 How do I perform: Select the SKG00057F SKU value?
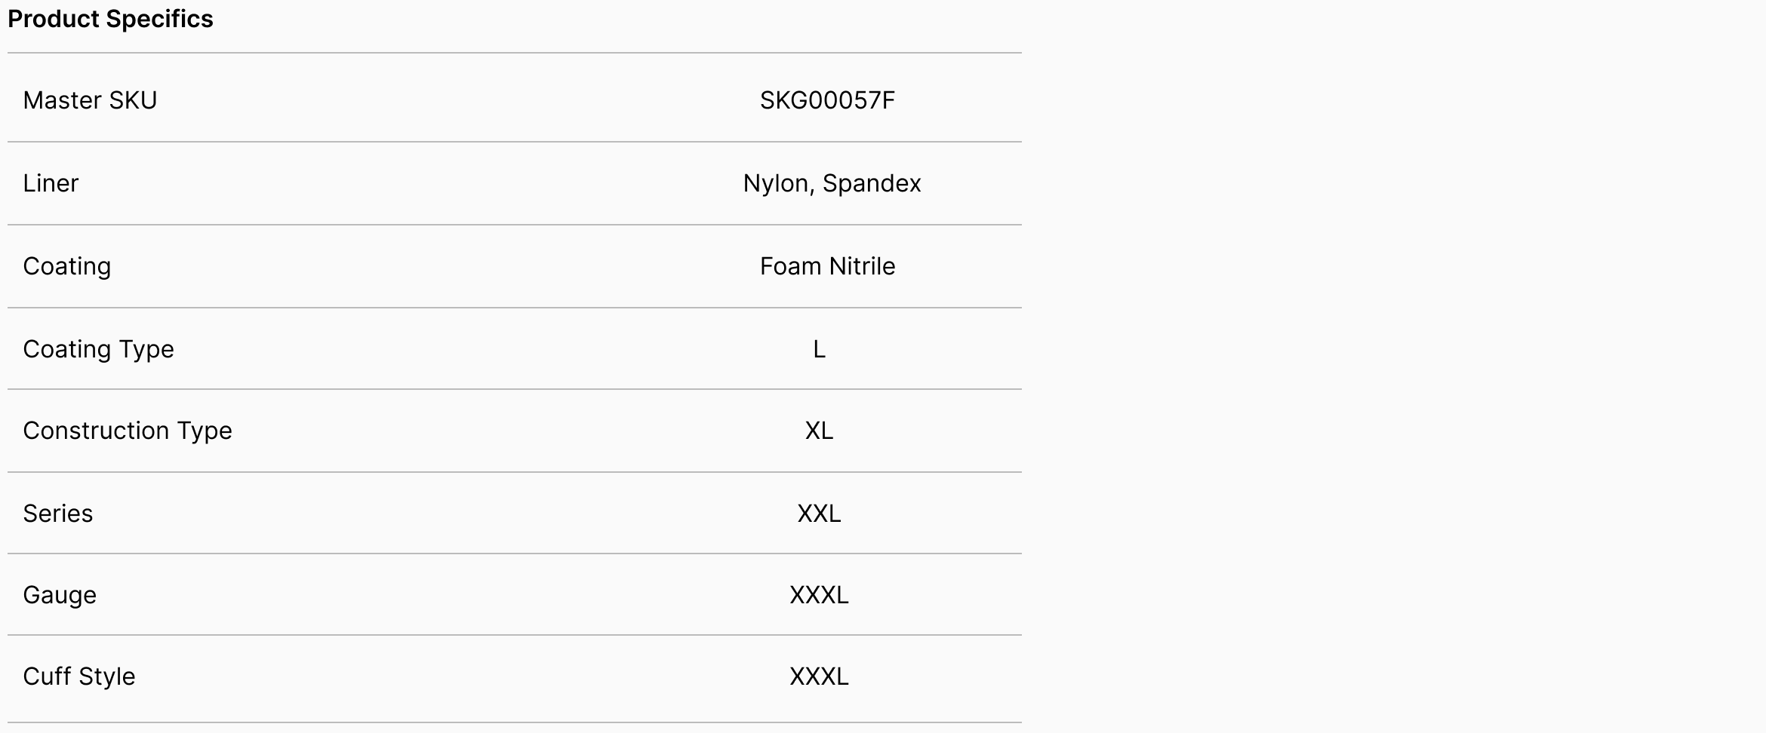827,100
